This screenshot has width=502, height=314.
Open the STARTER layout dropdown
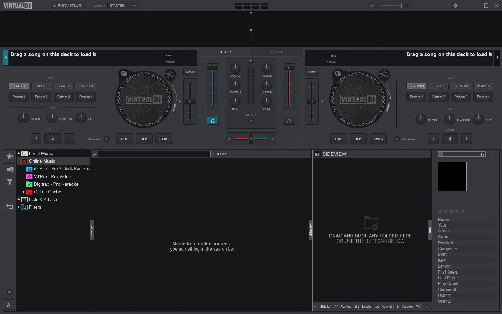pyautogui.click(x=123, y=6)
